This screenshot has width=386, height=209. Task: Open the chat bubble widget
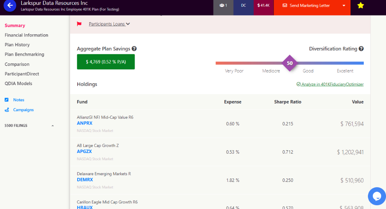(376, 196)
